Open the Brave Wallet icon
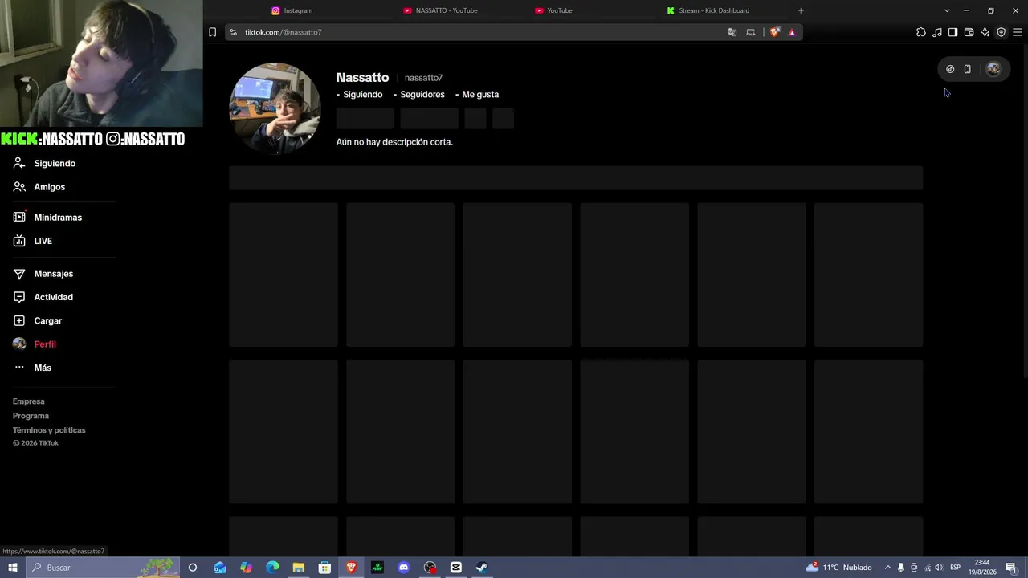 969,32
